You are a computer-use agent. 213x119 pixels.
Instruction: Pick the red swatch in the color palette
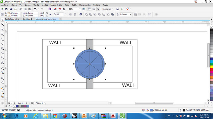click(212, 69)
